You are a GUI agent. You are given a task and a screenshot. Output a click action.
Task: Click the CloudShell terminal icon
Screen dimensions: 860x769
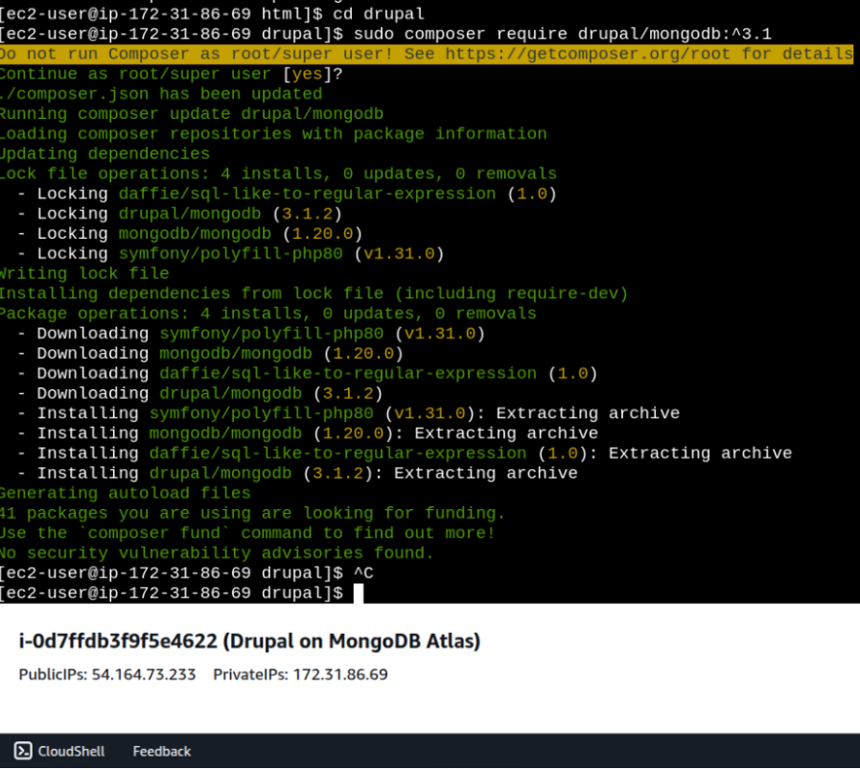[x=23, y=751]
